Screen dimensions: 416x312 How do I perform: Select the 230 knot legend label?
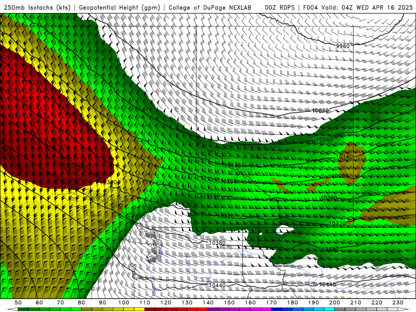pyautogui.click(x=398, y=303)
